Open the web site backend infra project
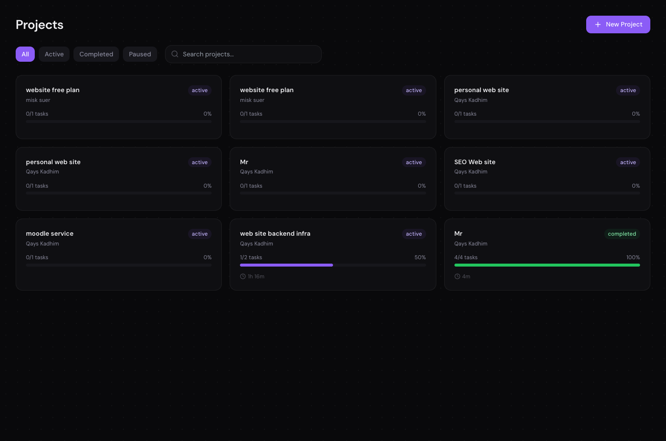The width and height of the screenshot is (666, 441). click(x=333, y=254)
